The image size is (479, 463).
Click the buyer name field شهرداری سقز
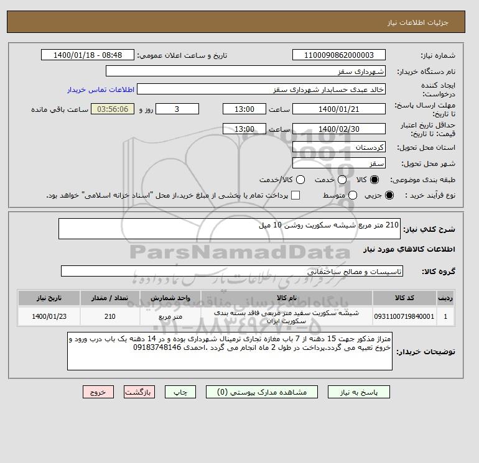click(x=246, y=71)
